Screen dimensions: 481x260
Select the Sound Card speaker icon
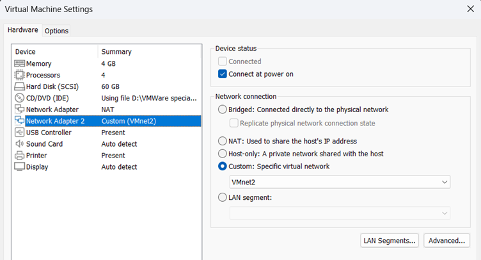tap(19, 144)
